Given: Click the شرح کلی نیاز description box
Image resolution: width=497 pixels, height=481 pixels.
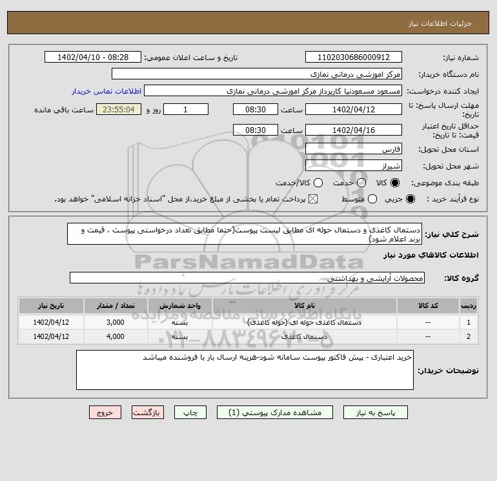Looking at the screenshot, I should click(245, 234).
